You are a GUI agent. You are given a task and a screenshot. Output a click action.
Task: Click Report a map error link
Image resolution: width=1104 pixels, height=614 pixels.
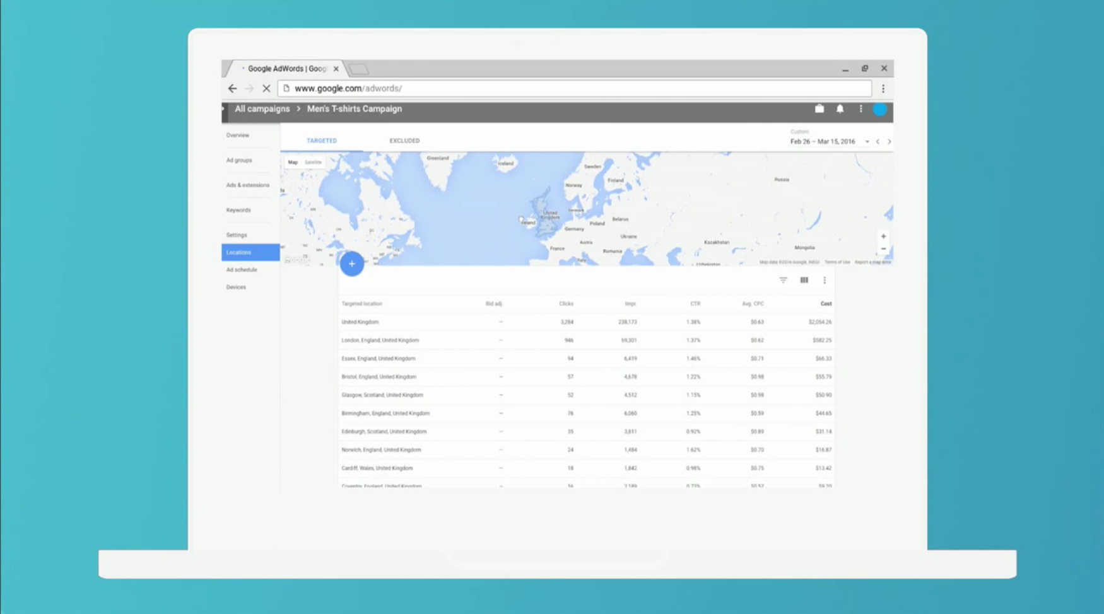pyautogui.click(x=872, y=262)
